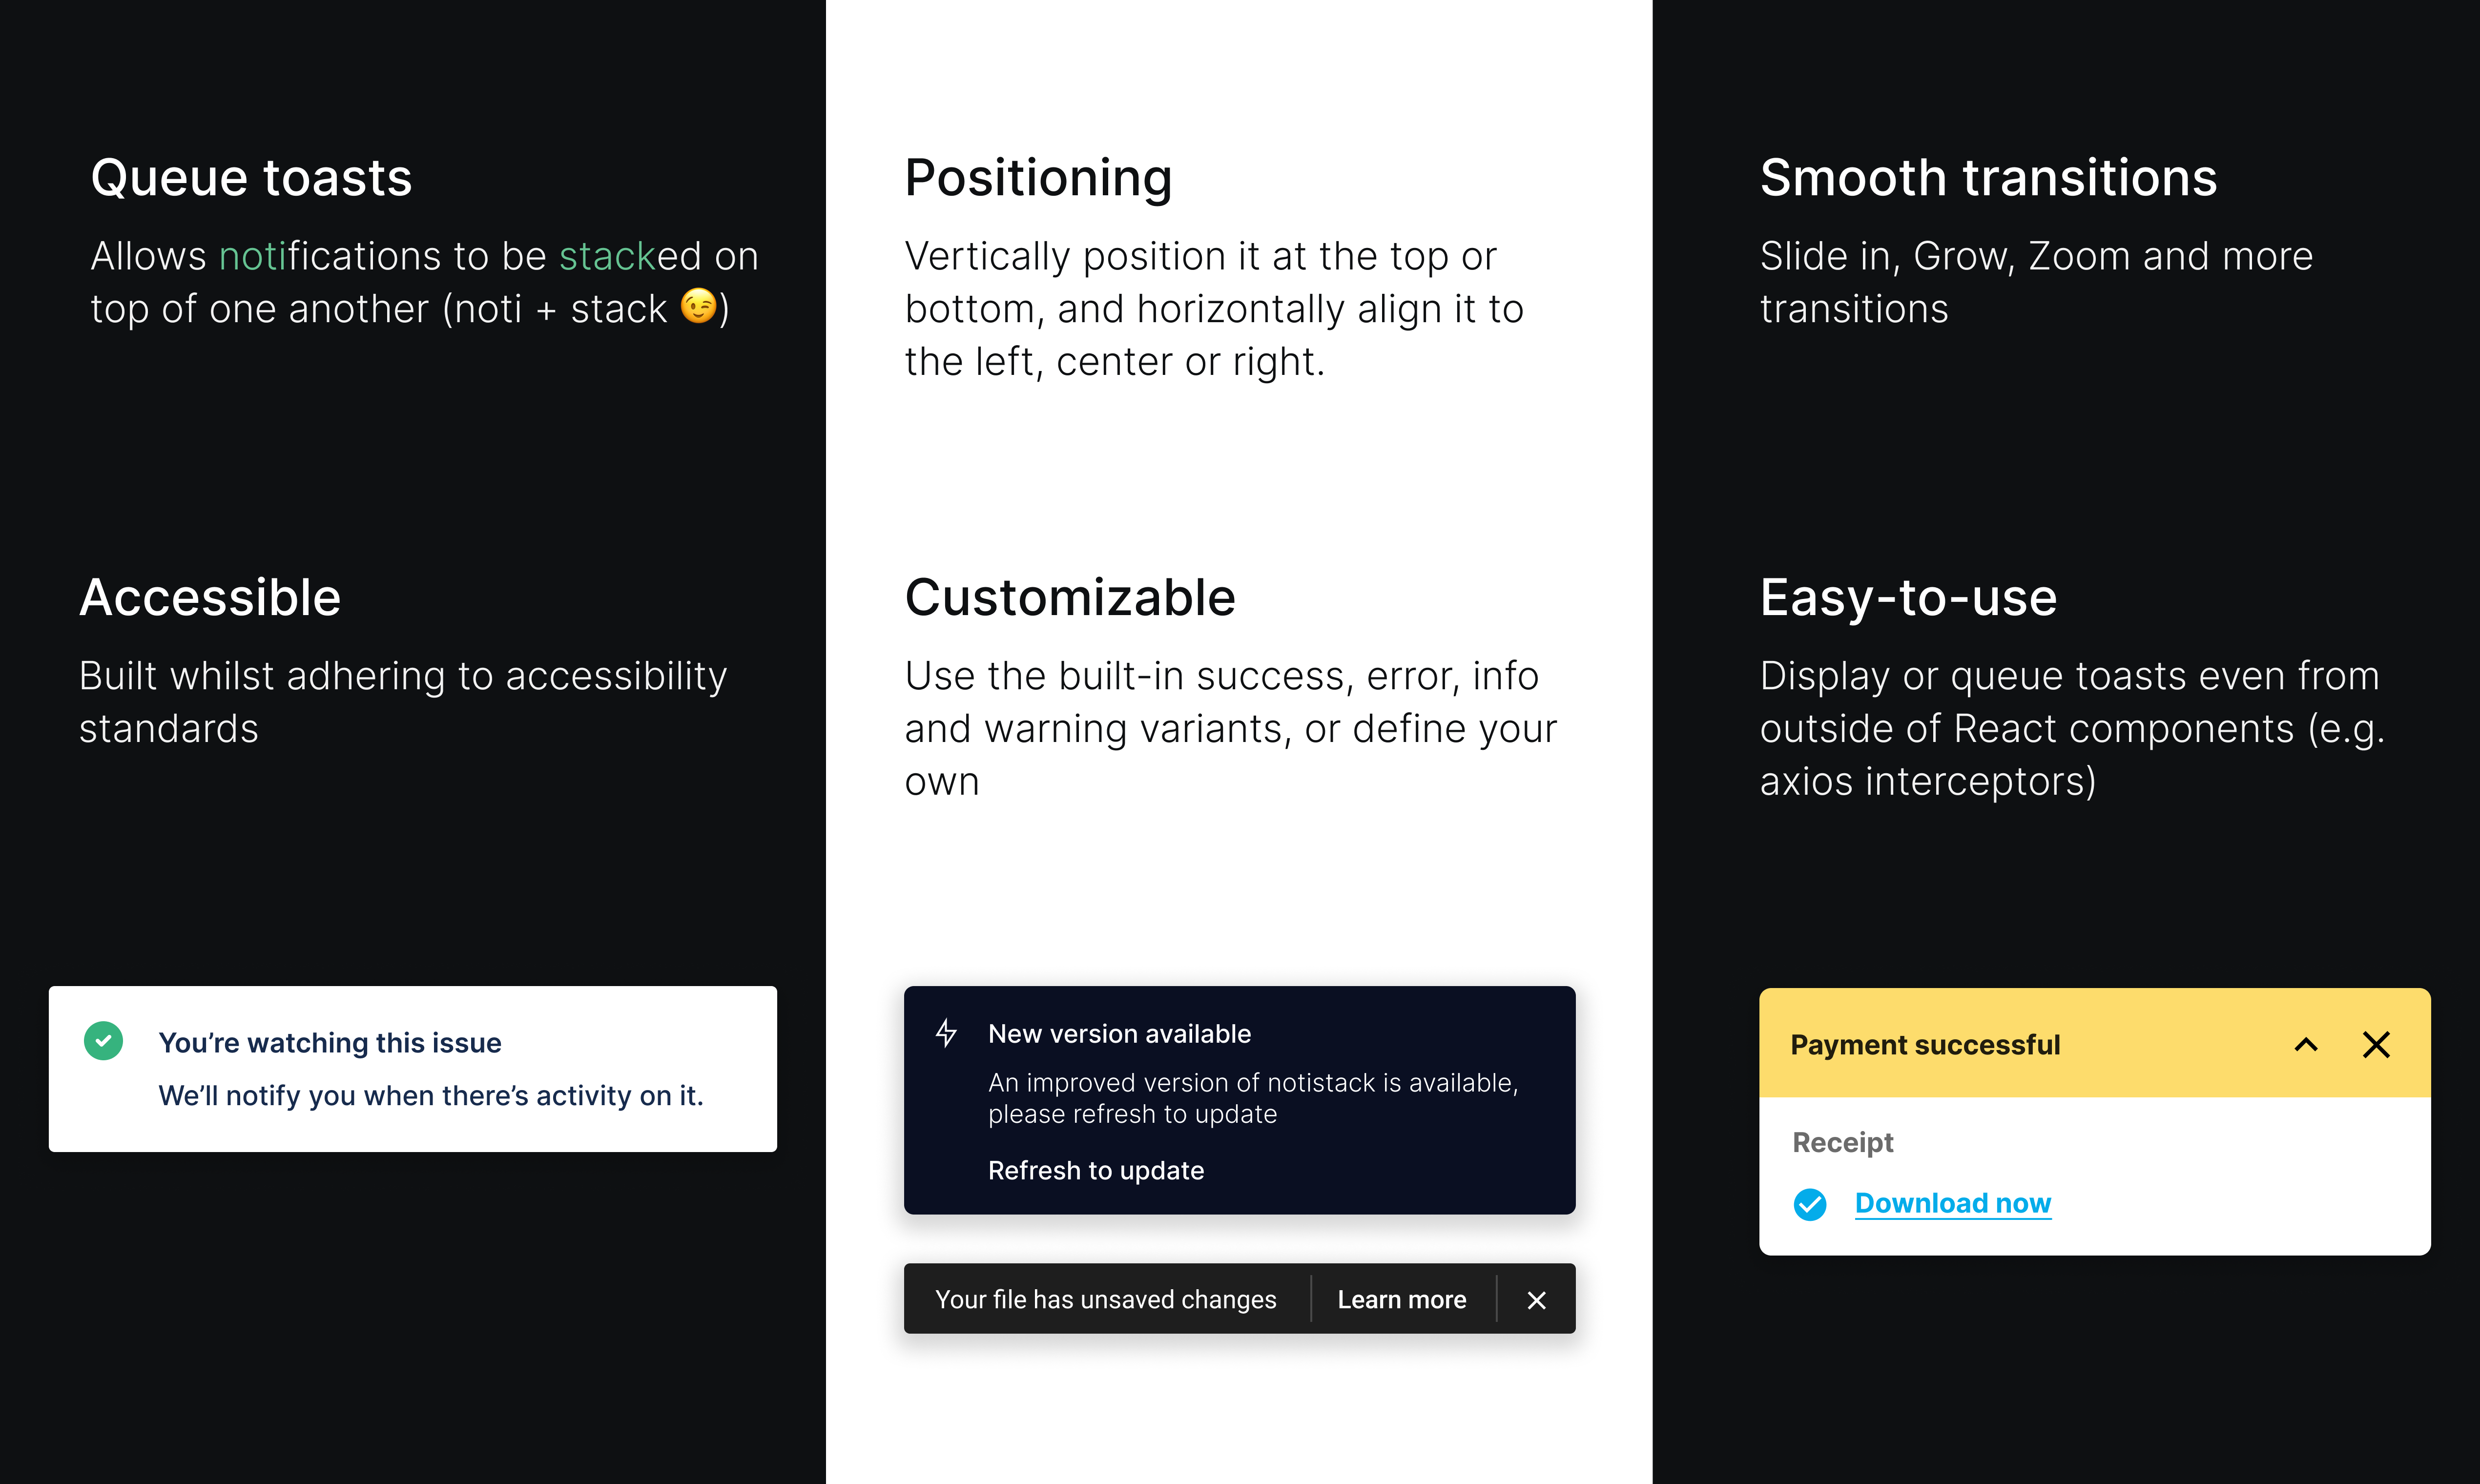Click the Customizable heading
The image size is (2480, 1484).
tap(1070, 598)
